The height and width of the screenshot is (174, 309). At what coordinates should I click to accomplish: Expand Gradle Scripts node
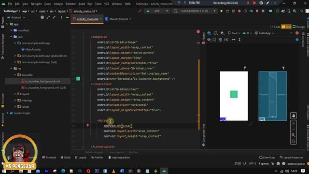coord(8,113)
